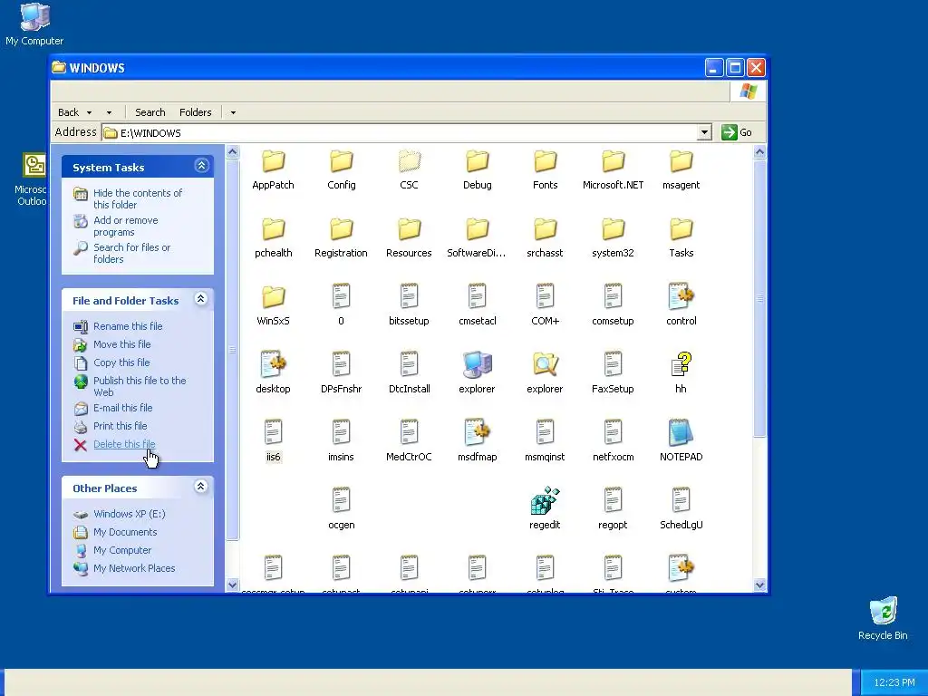Click the Go button
Screen dimensions: 928x696
coord(736,132)
